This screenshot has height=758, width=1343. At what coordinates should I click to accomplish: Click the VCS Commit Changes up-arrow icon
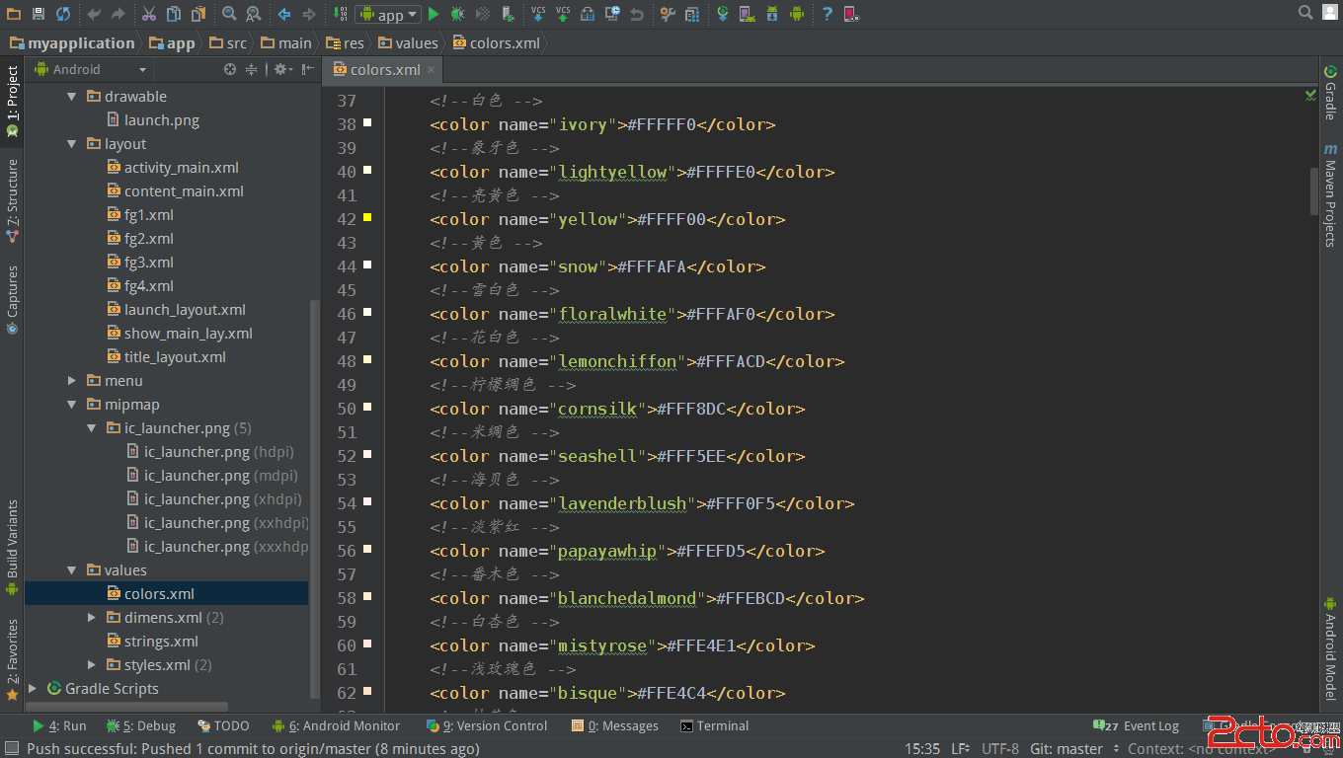[x=562, y=14]
